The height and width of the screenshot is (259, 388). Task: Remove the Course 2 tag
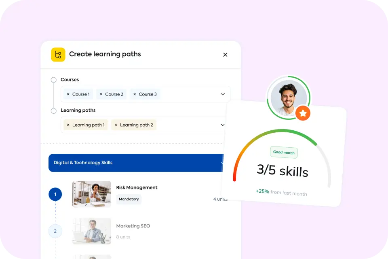tap(101, 94)
